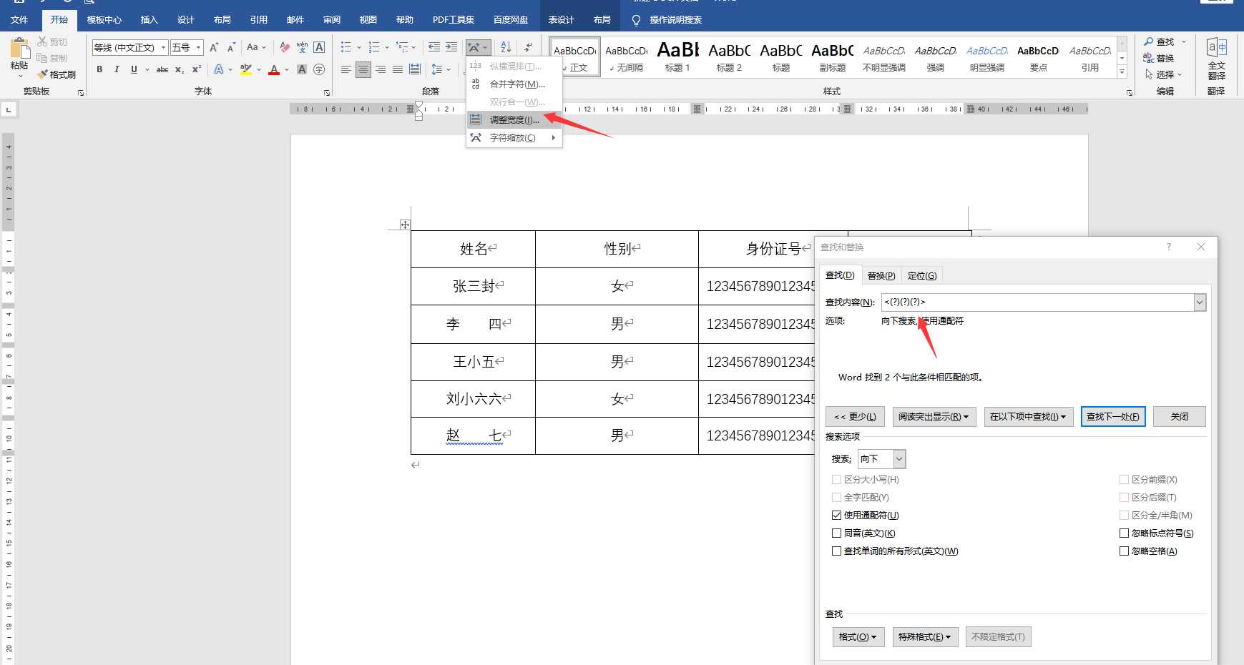Open the 在以下项中查找 dropdown button
The height and width of the screenshot is (665, 1244).
1029,416
